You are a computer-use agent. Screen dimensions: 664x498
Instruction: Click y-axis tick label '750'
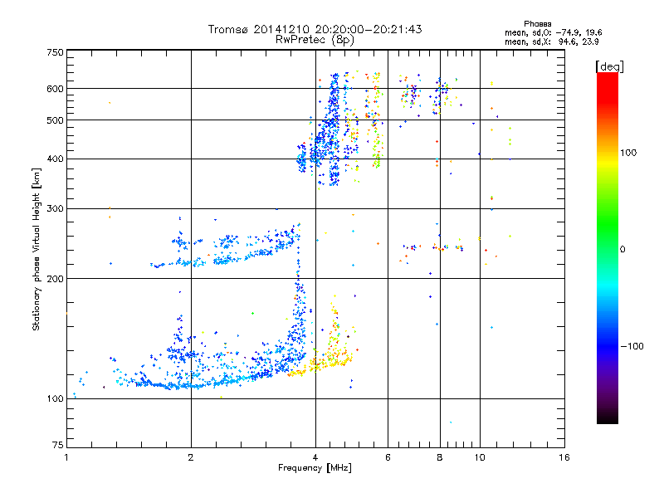coord(55,52)
